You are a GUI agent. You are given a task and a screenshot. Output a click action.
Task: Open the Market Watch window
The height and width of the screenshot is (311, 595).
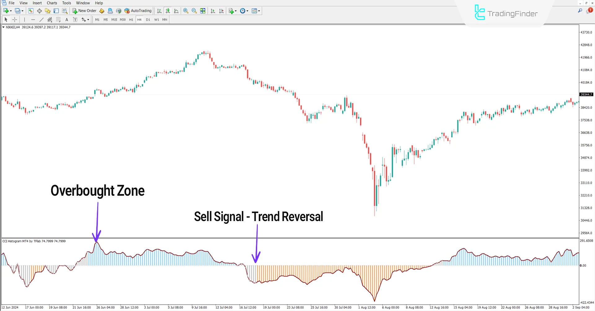[x=30, y=11]
